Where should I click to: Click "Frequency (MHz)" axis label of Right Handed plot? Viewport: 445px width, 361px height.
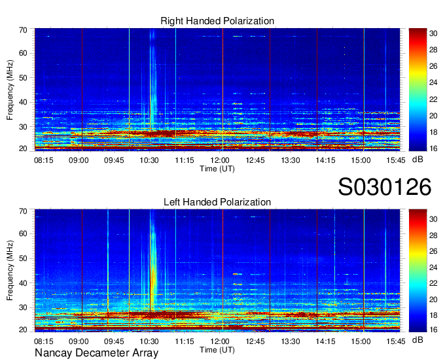pos(10,90)
